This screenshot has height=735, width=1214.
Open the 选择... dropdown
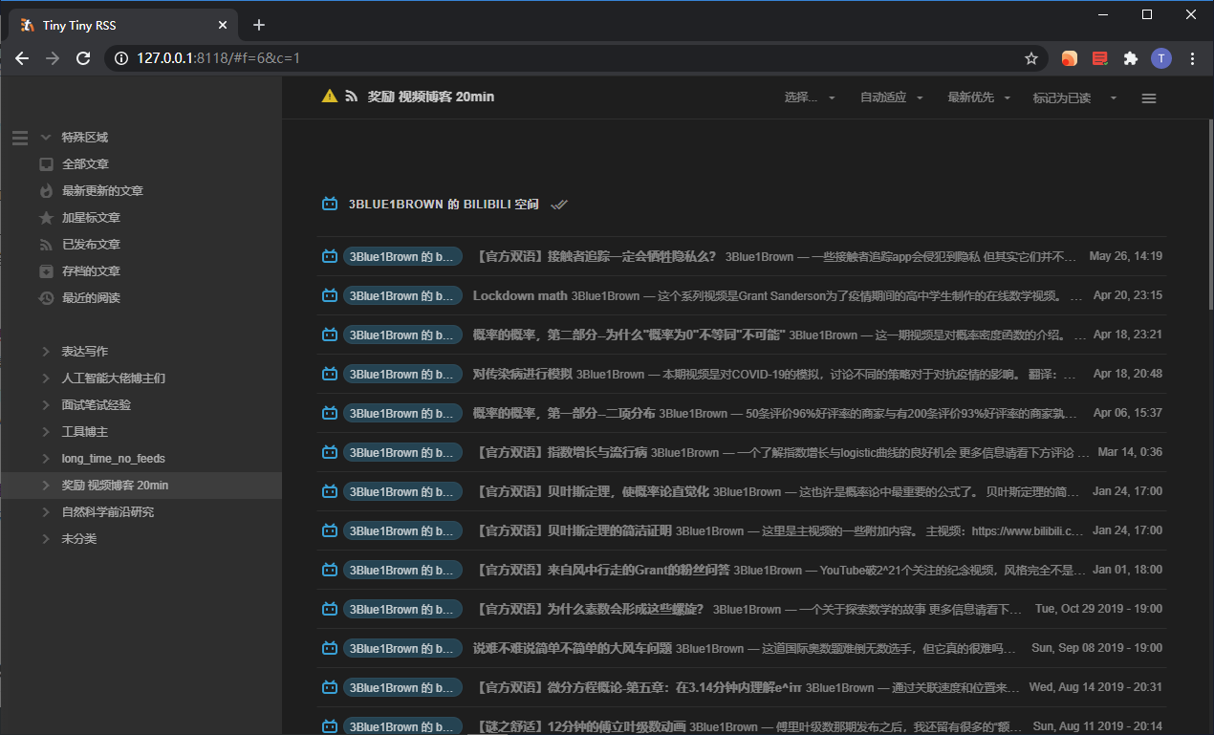(810, 97)
